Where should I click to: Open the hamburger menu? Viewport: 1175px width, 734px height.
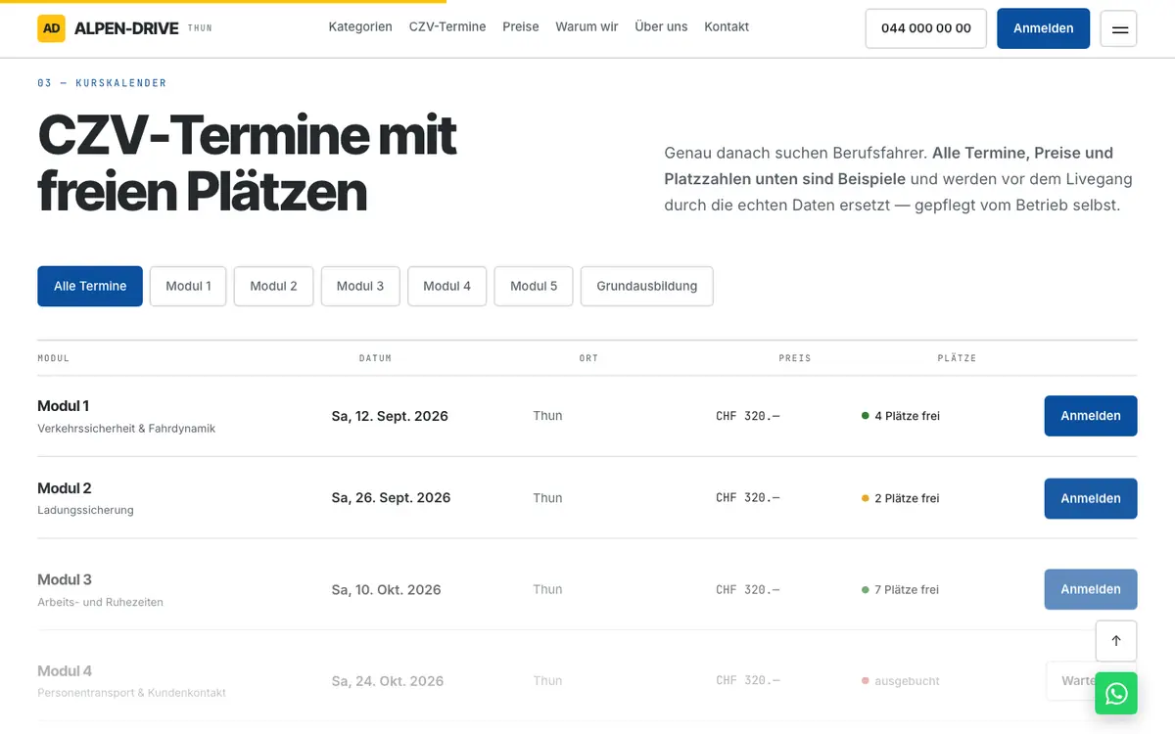[1119, 29]
